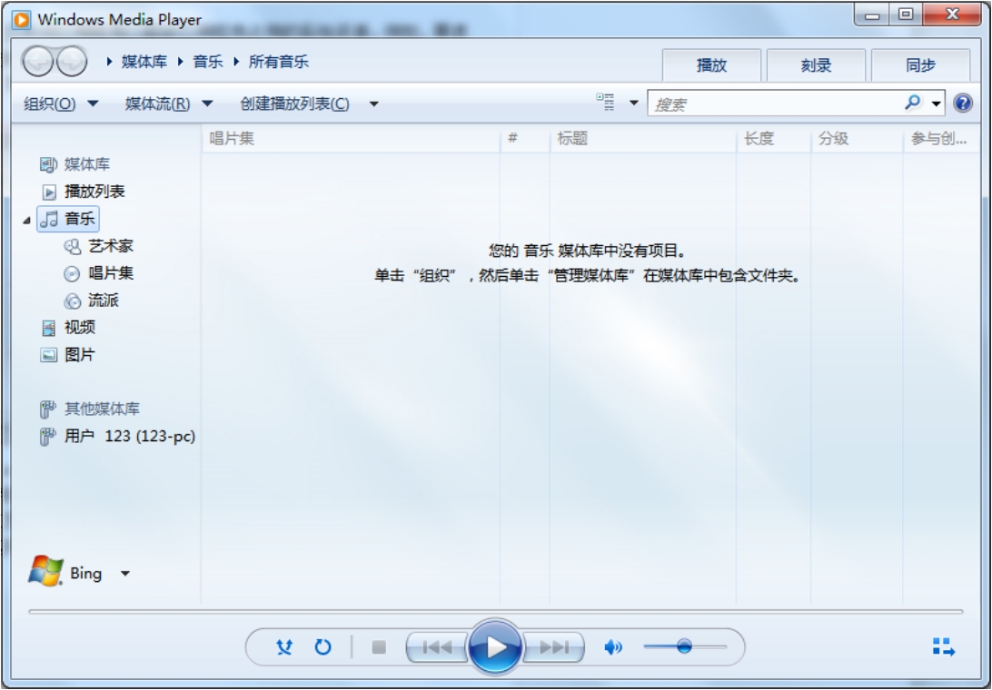Click 所有音乐 in the breadcrumb

[x=278, y=62]
